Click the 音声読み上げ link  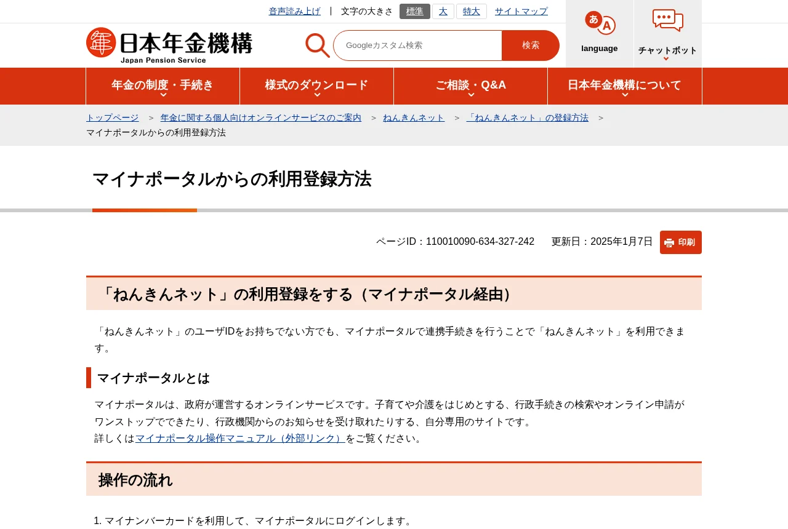tap(295, 11)
